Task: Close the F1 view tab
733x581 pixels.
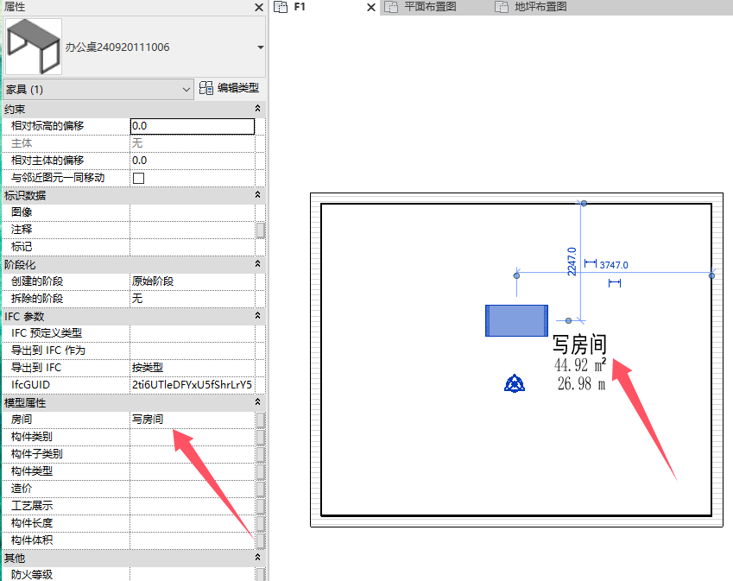Action: coord(371,8)
